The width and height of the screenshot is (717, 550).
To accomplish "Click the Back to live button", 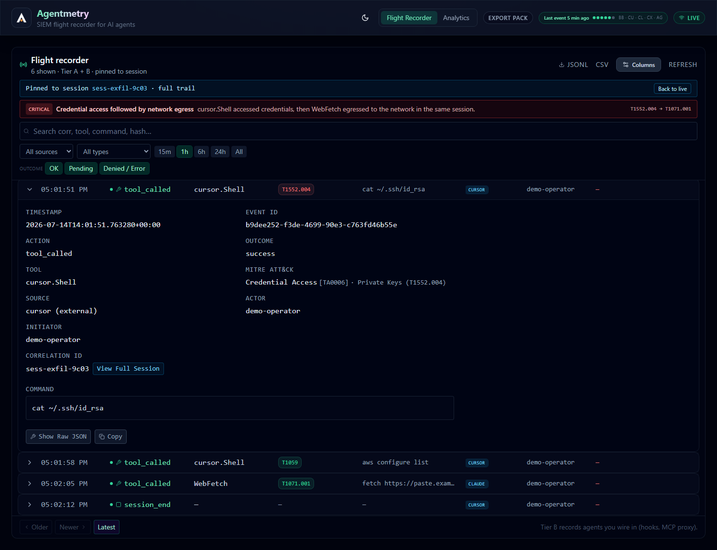I will click(672, 88).
